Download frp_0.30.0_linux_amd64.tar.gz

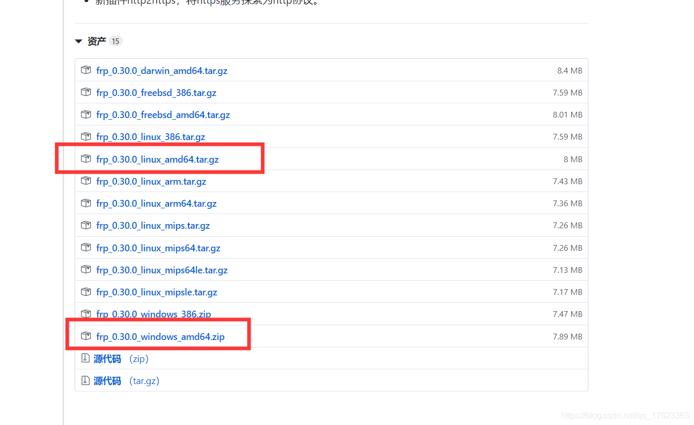tap(158, 159)
